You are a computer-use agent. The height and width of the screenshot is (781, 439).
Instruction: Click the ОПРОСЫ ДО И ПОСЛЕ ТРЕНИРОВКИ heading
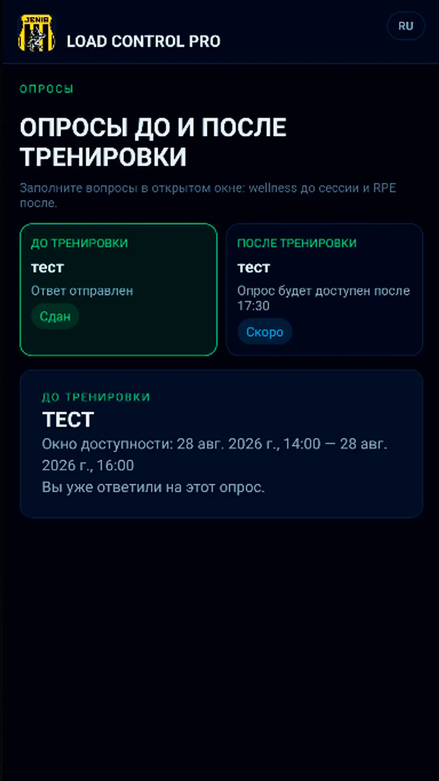pos(153,142)
